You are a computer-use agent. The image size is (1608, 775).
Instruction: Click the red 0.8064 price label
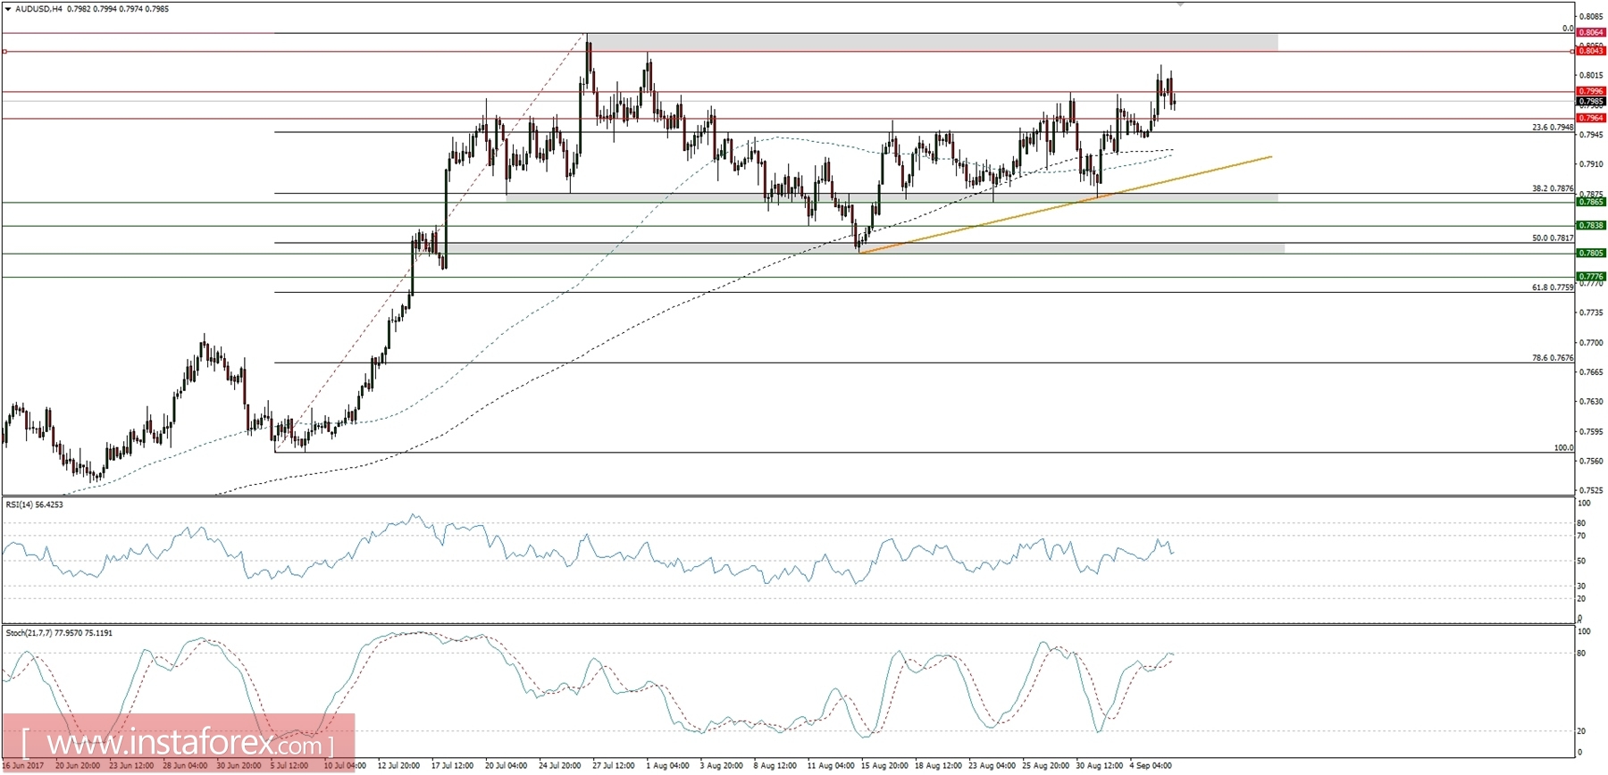pos(1591,32)
